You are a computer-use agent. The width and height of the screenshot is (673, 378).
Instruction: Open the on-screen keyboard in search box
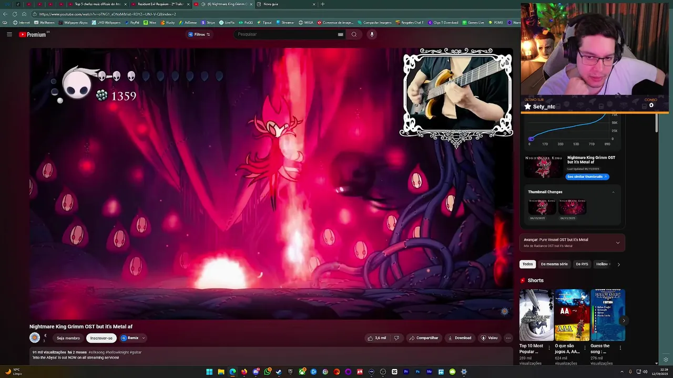tap(341, 35)
